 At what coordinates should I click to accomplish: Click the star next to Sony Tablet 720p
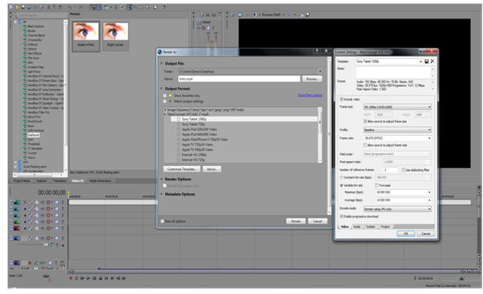point(178,124)
